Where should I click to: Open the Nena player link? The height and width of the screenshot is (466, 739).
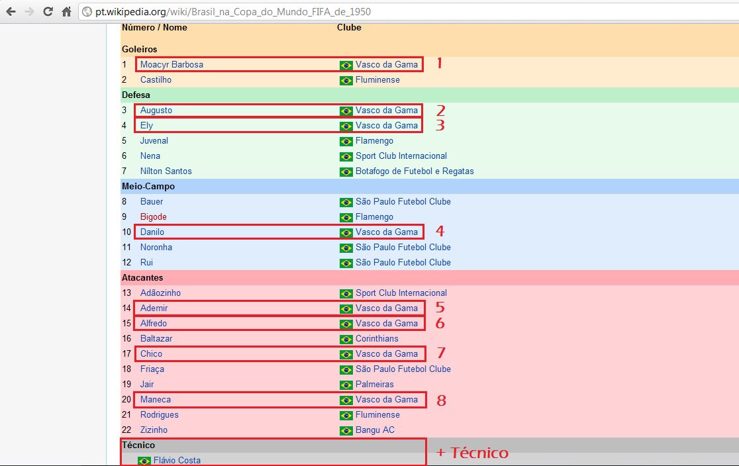coord(150,156)
